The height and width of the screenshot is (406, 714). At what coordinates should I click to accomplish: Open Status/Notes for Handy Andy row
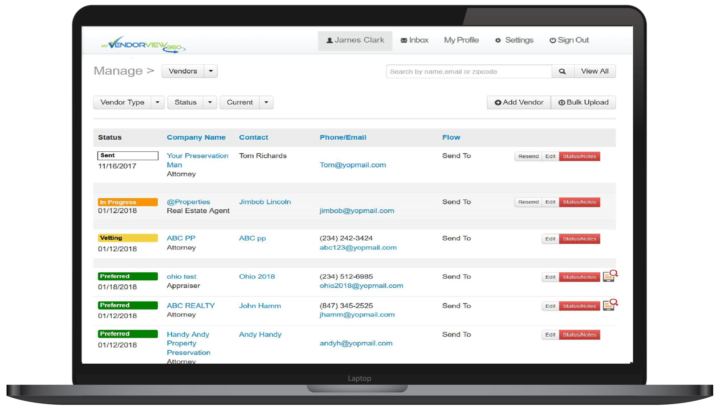click(580, 335)
